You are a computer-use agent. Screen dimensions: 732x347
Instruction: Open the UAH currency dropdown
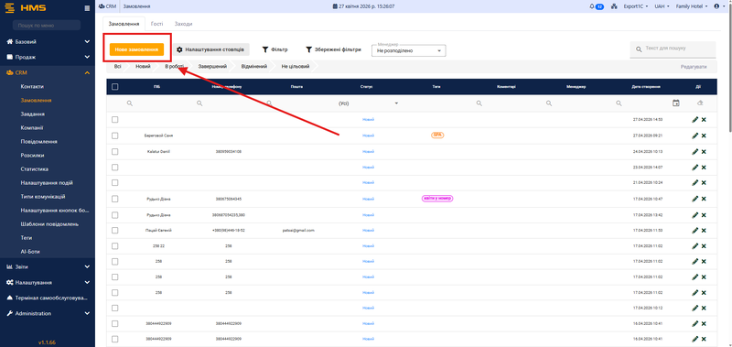pos(662,6)
